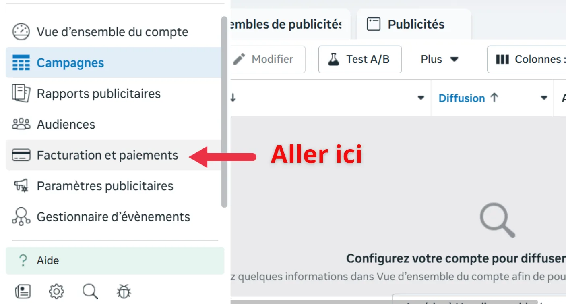The image size is (566, 304).
Task: Click the Audiences people icon
Action: (21, 124)
